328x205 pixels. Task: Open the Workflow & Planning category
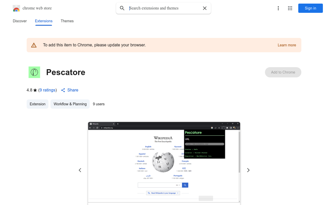point(70,104)
